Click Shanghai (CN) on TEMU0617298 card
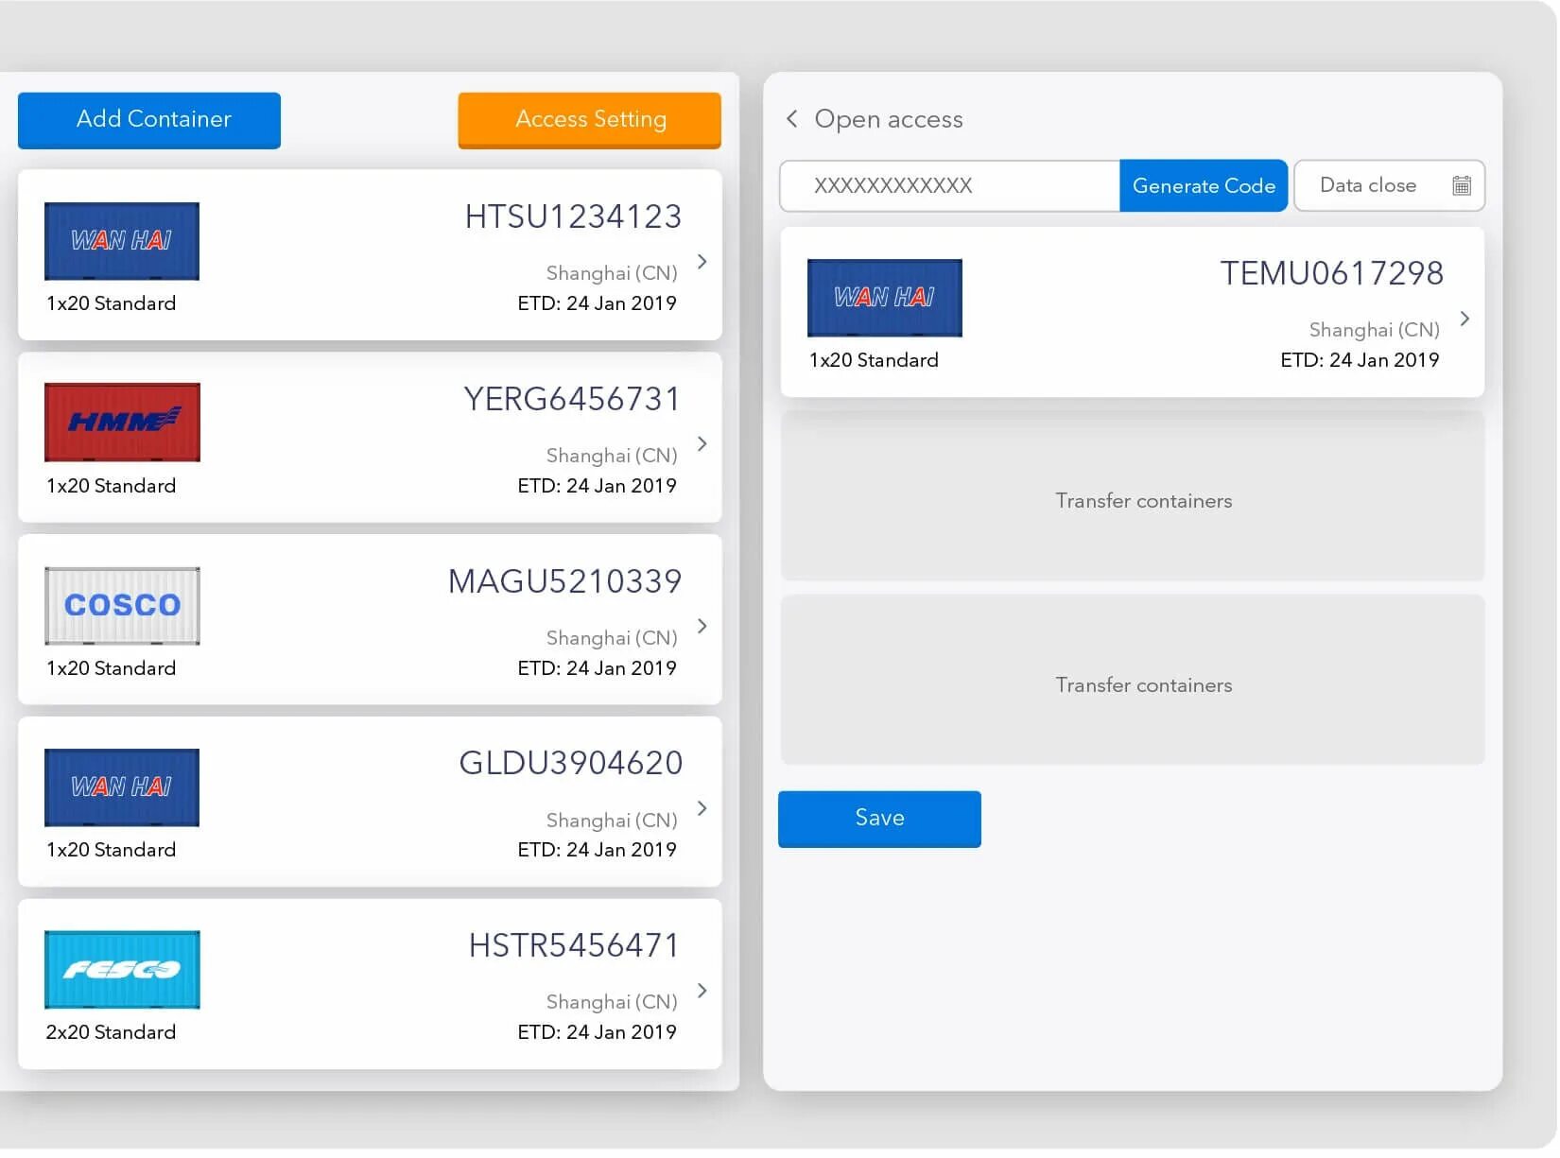The height and width of the screenshot is (1158, 1560). [x=1374, y=330]
